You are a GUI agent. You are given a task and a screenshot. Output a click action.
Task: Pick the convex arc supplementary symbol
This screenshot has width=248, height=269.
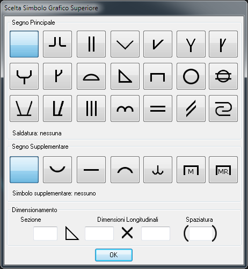coord(125,170)
